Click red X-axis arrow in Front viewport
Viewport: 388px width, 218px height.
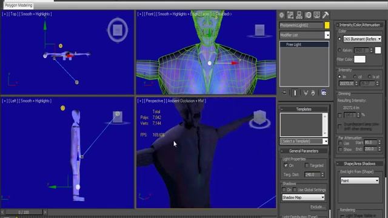(234, 63)
